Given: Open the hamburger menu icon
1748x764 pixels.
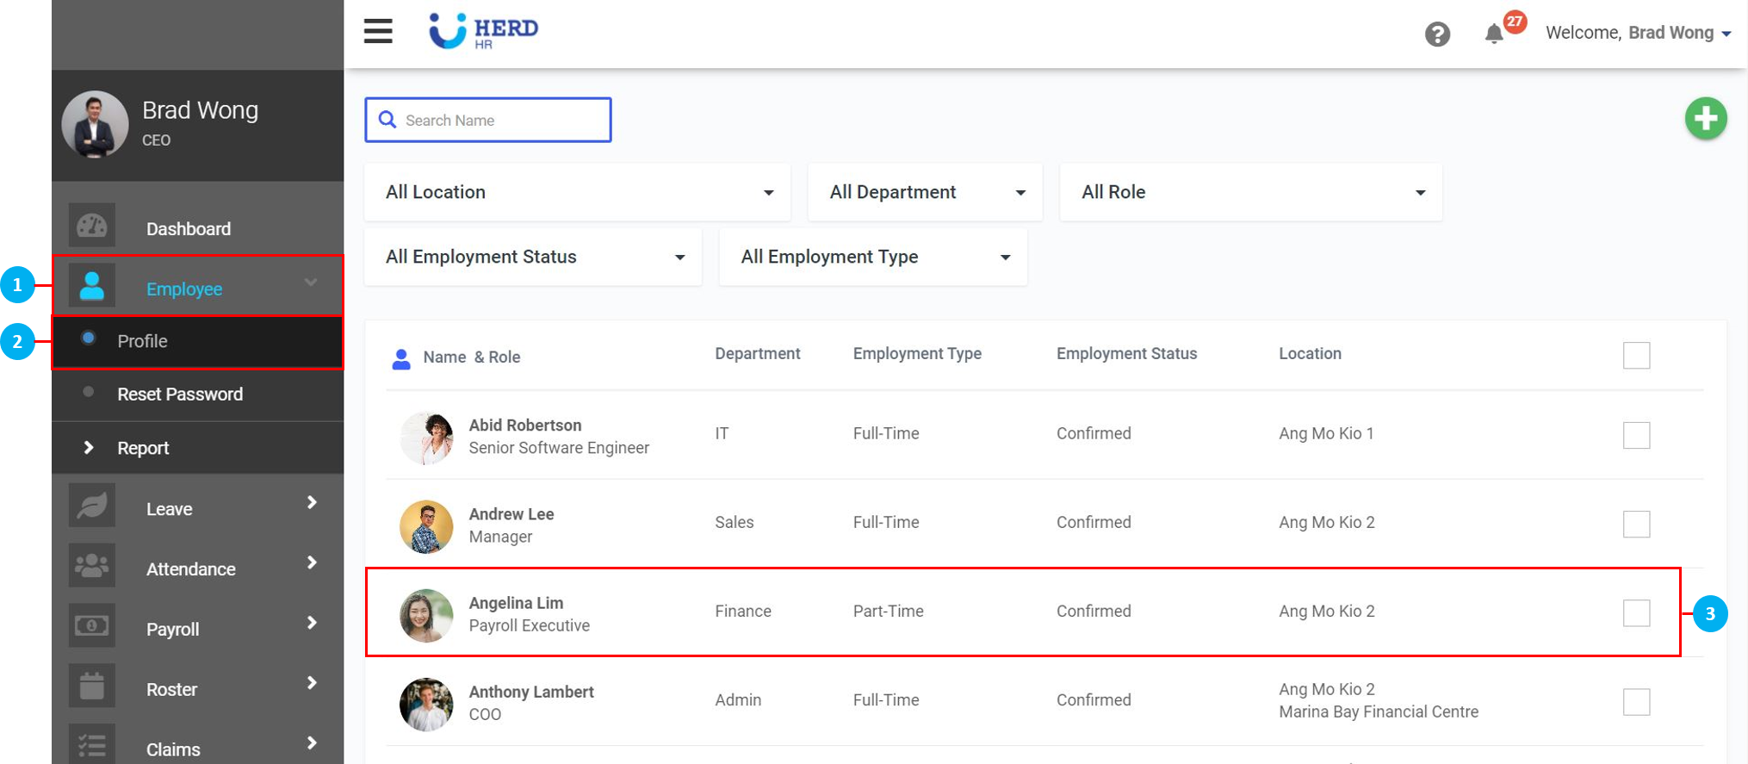Looking at the screenshot, I should (378, 32).
